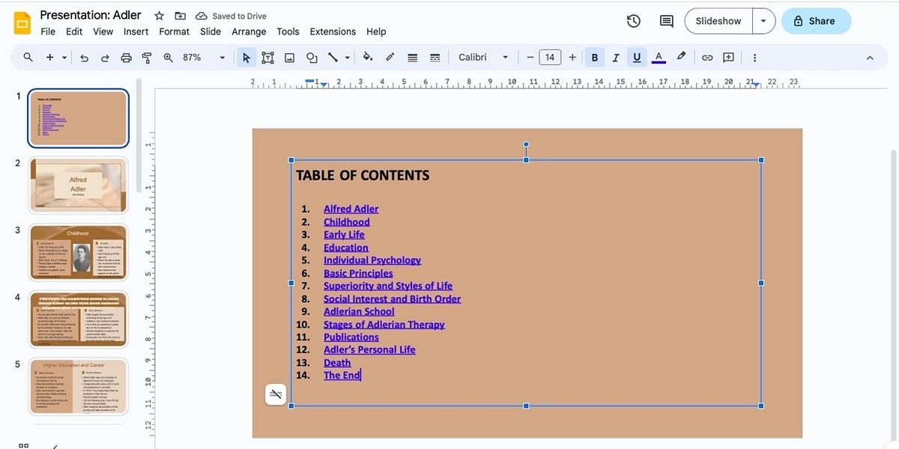Follow the Individual Psychology link
This screenshot has width=899, height=449.
(x=372, y=260)
